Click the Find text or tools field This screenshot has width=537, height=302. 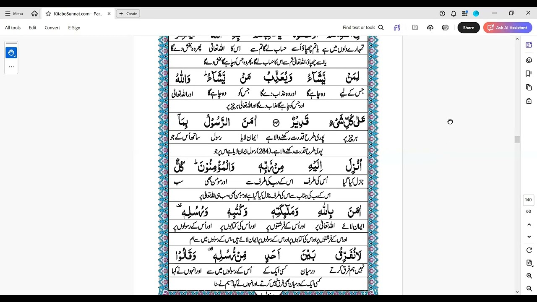[359, 28]
